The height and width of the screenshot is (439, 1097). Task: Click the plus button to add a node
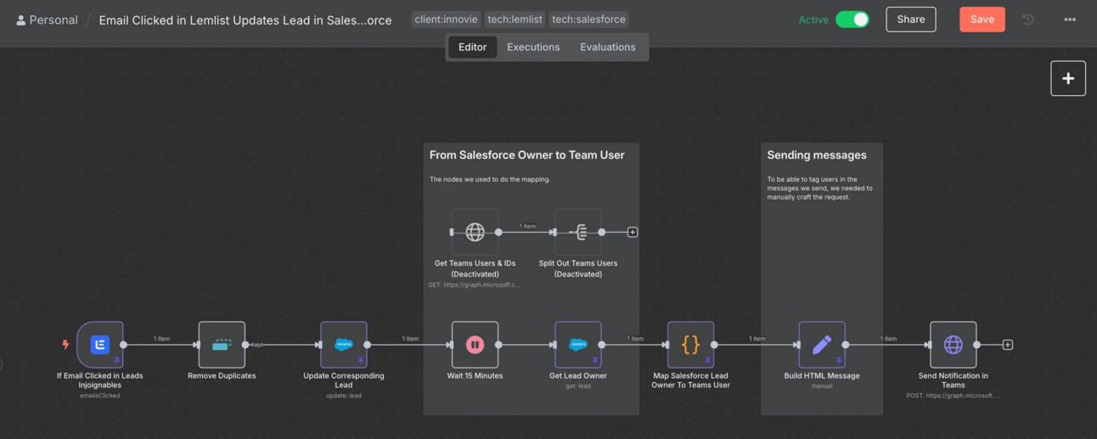tap(1068, 78)
